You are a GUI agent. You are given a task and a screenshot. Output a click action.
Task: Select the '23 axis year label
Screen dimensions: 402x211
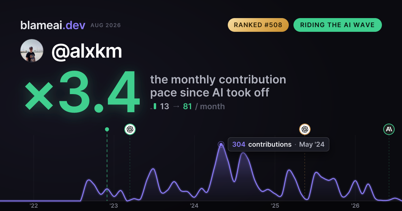pyautogui.click(x=114, y=205)
